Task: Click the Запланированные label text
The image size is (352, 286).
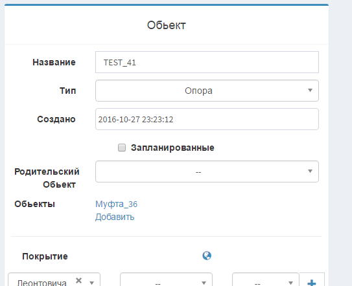Action: [172, 148]
